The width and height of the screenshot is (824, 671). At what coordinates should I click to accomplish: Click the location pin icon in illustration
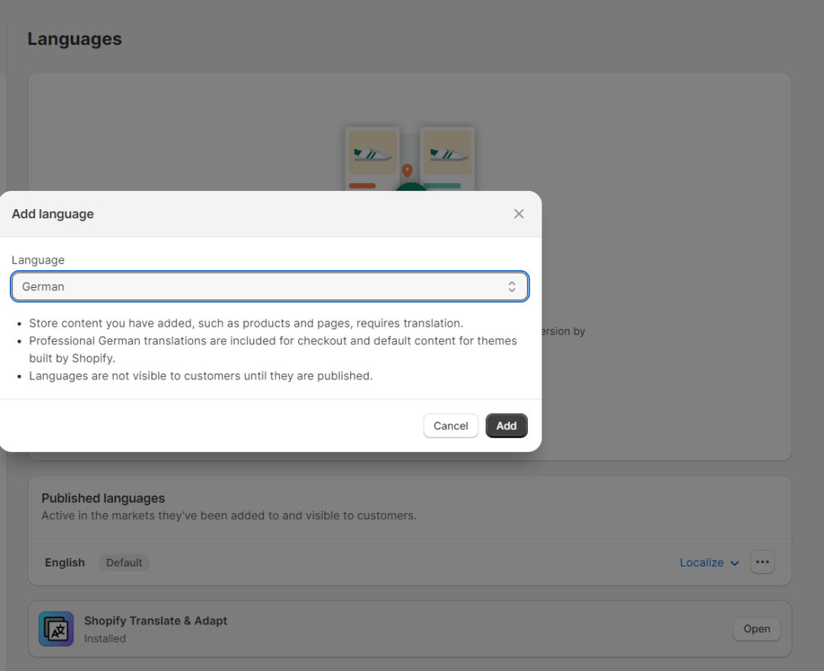click(x=407, y=170)
